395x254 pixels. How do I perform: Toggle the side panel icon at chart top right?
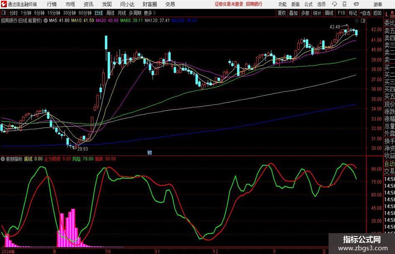[x=363, y=21]
